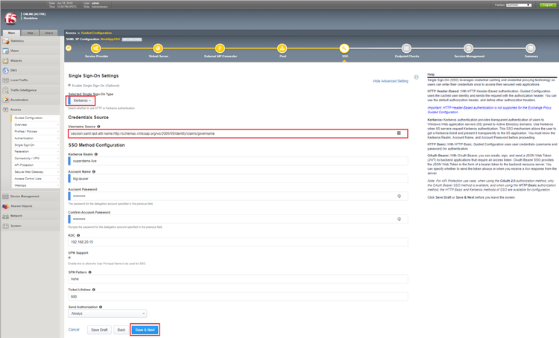
Task: Click the Traffic Intelligence sidebar icon
Action: click(x=6, y=90)
